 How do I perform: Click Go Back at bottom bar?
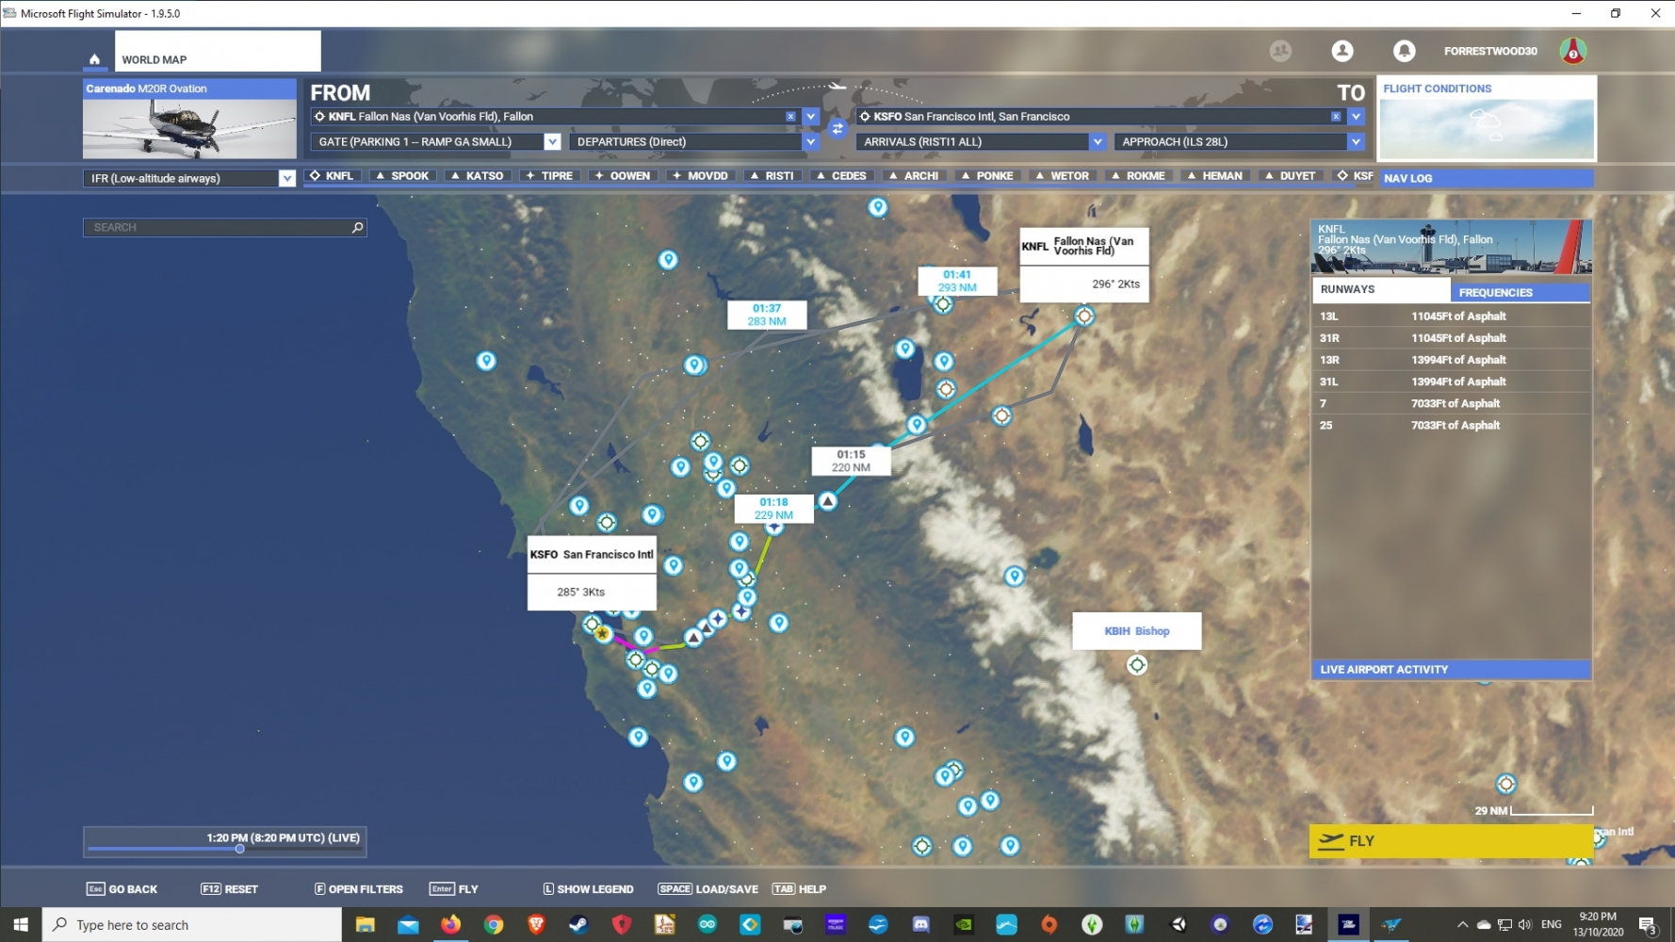[x=122, y=889]
